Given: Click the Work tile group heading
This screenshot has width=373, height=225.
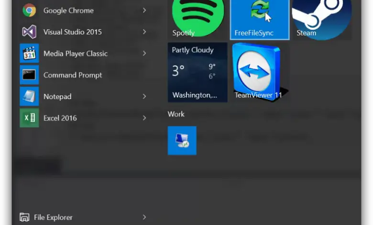Looking at the screenshot, I should (x=176, y=114).
